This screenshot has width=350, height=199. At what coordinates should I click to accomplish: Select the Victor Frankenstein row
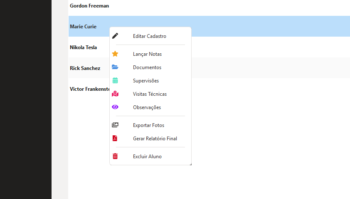pos(89,89)
